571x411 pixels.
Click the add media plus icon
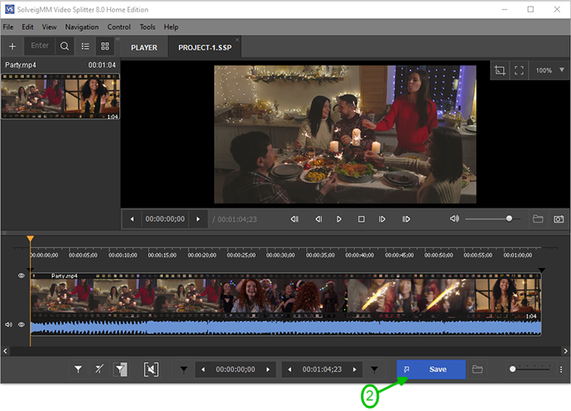pyautogui.click(x=12, y=46)
